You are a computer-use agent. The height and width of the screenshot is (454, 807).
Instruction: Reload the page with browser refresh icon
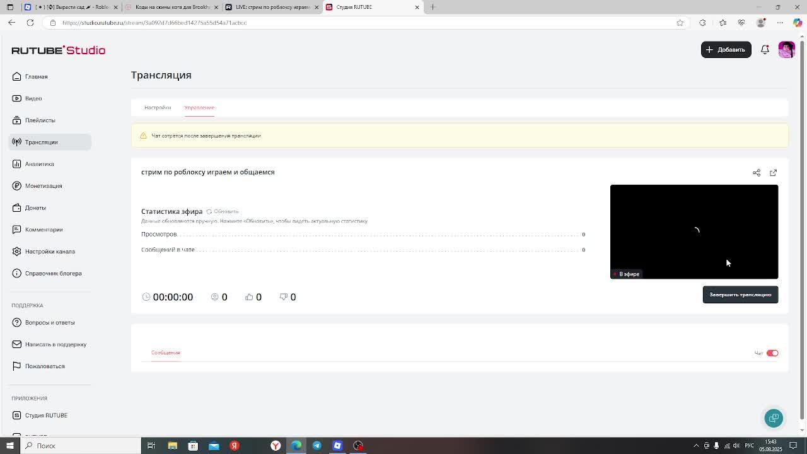click(x=30, y=23)
